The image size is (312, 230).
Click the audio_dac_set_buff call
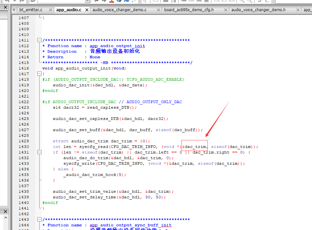[x=77, y=130]
